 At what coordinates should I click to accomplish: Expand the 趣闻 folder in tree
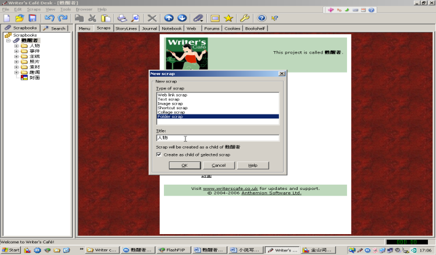point(16,72)
